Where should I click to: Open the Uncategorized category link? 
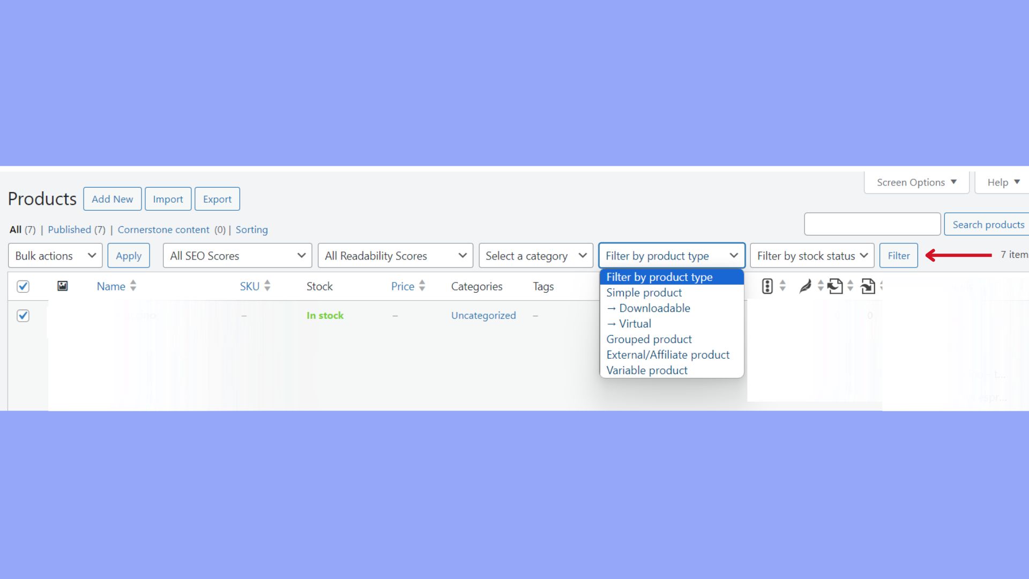(x=483, y=316)
